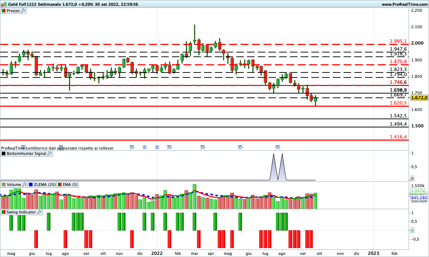Image resolution: width=429 pixels, height=257 pixels.
Task: Click the 1.416,4 red level label
Action: click(x=398, y=137)
